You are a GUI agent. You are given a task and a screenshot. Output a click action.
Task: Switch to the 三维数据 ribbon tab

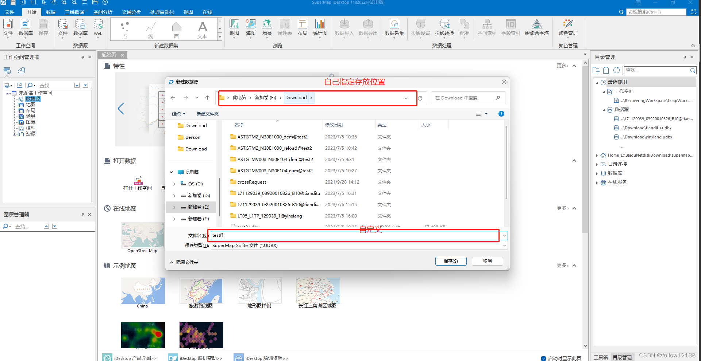click(74, 12)
